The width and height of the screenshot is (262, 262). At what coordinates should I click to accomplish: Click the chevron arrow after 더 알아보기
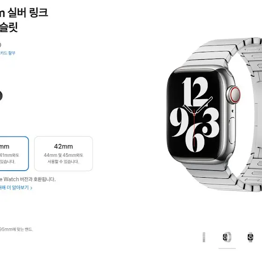31,188
